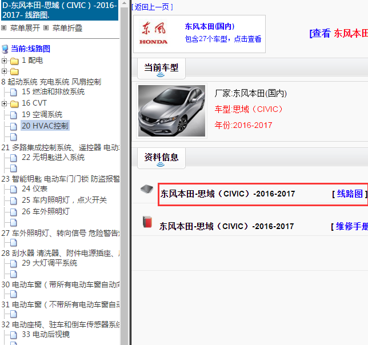
Task: Expand the '16 CVT' folder node
Action: point(4,103)
